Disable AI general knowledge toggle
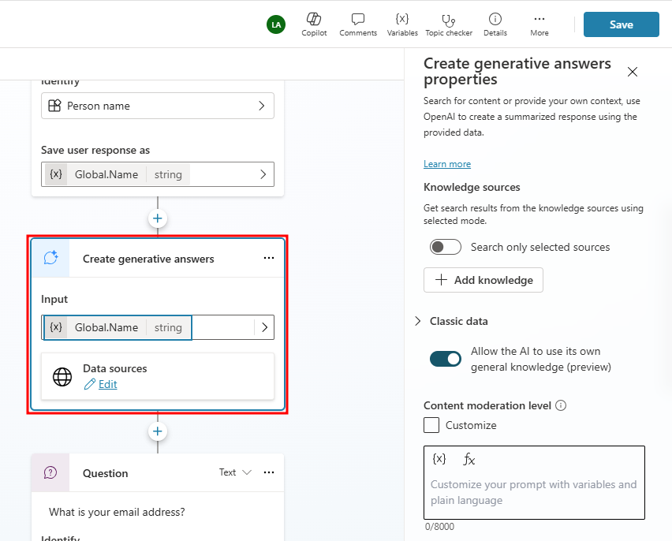 [x=446, y=359]
